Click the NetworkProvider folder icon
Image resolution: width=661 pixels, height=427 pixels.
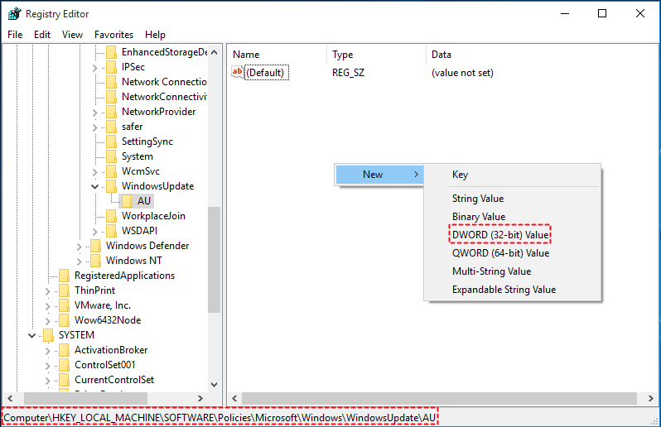click(111, 112)
